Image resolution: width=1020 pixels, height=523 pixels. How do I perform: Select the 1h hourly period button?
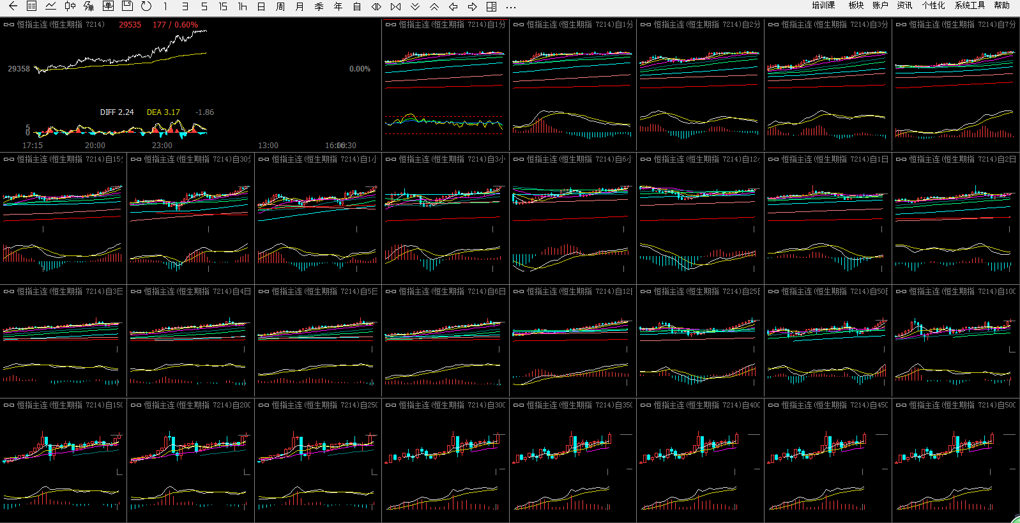coord(242,6)
